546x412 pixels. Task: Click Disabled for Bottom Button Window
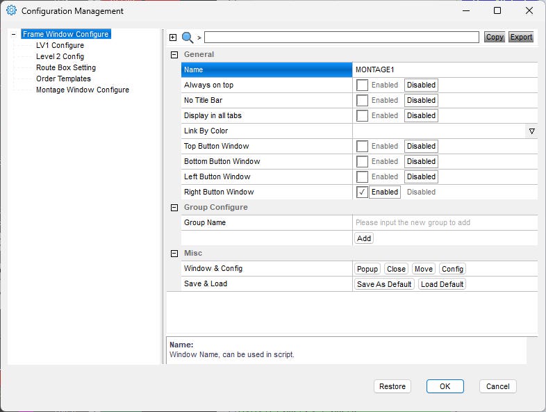421,162
